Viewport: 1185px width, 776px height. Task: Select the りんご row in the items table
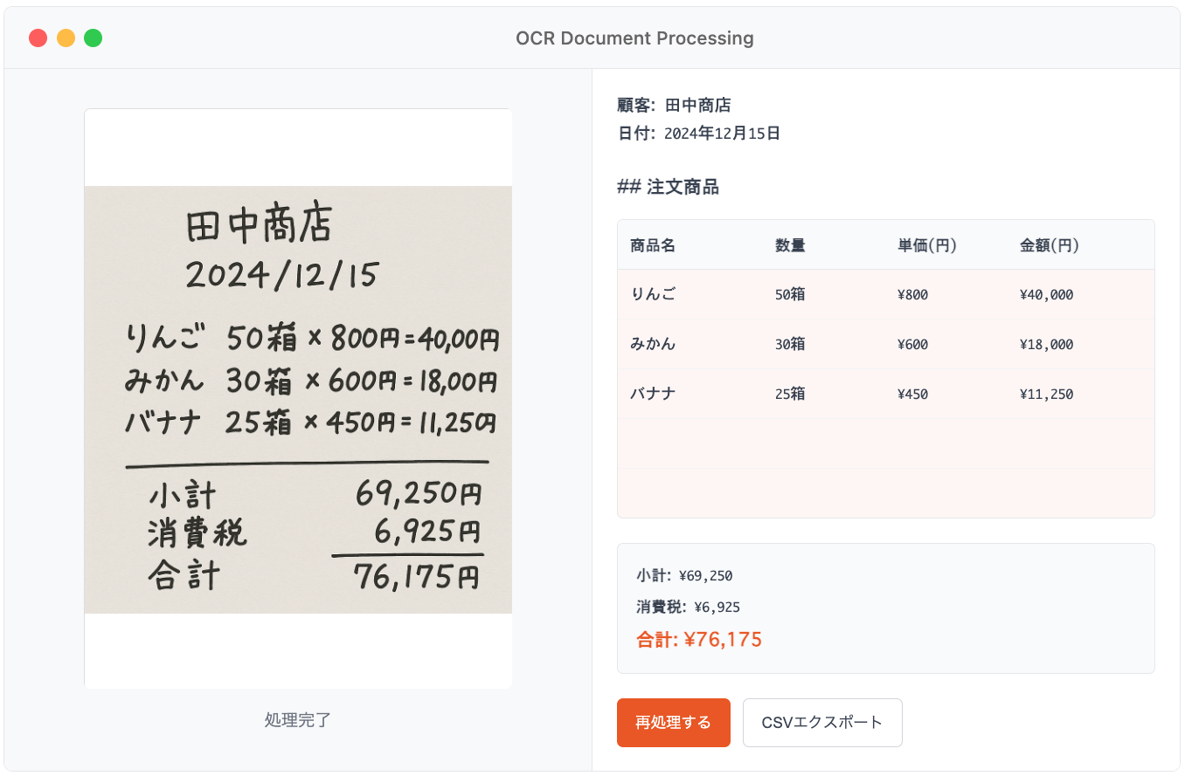[x=885, y=294]
